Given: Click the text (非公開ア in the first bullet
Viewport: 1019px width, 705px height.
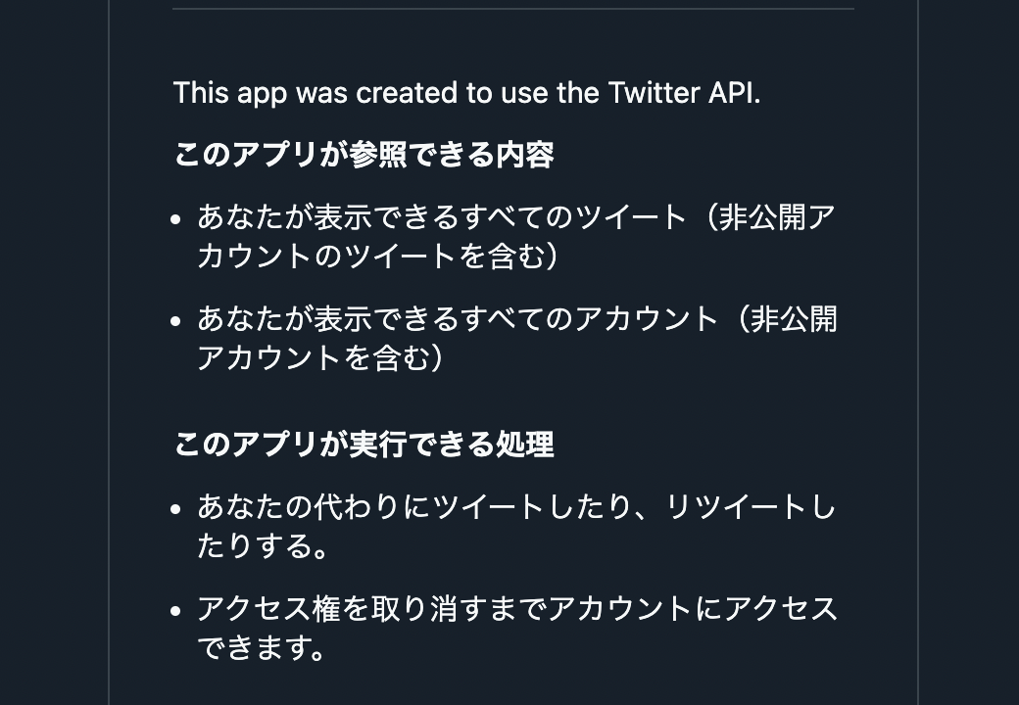Looking at the screenshot, I should point(763,216).
